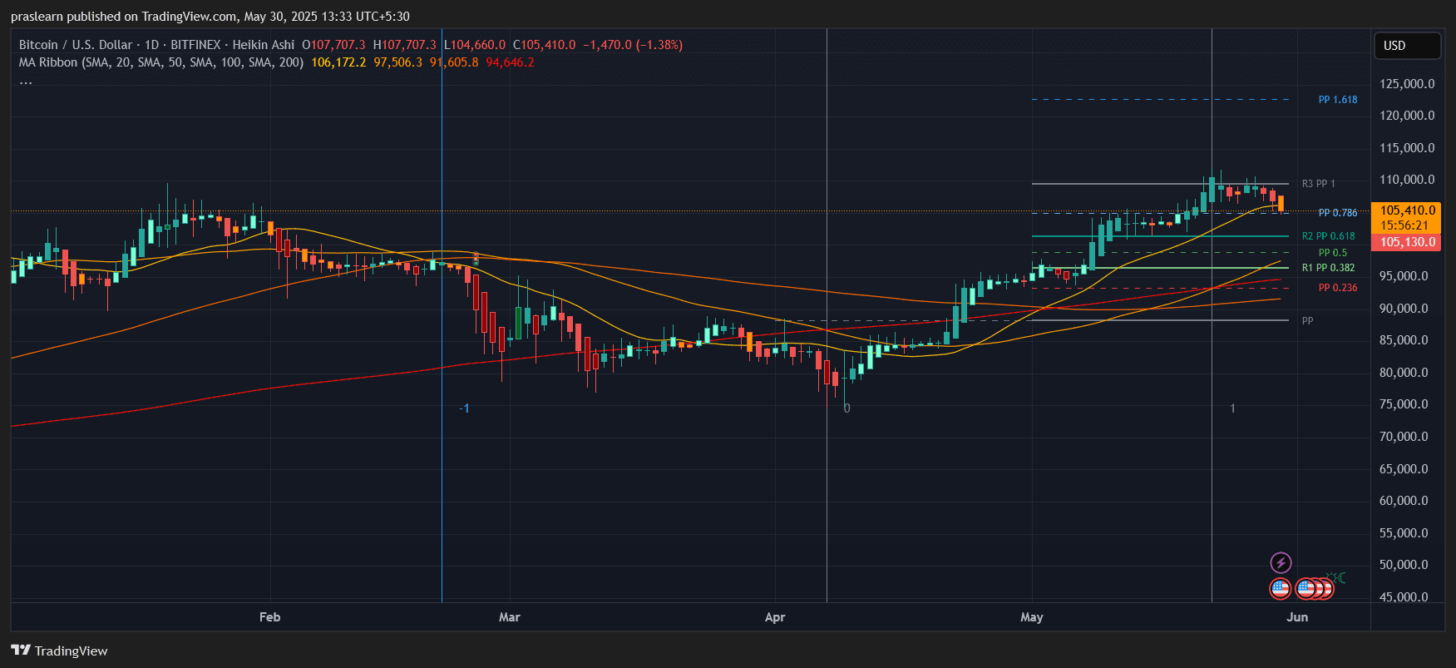Screen dimensions: 1456x668
Task: Select the MA Ribbon indicator legend title
Action: click(x=161, y=62)
